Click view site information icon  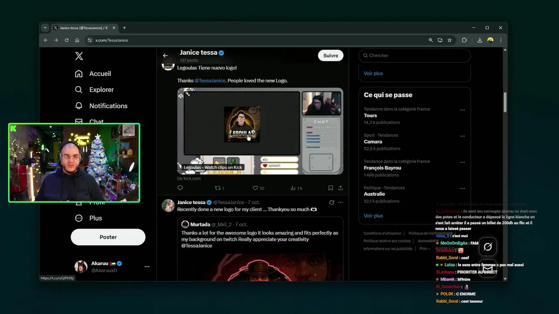tap(90, 40)
